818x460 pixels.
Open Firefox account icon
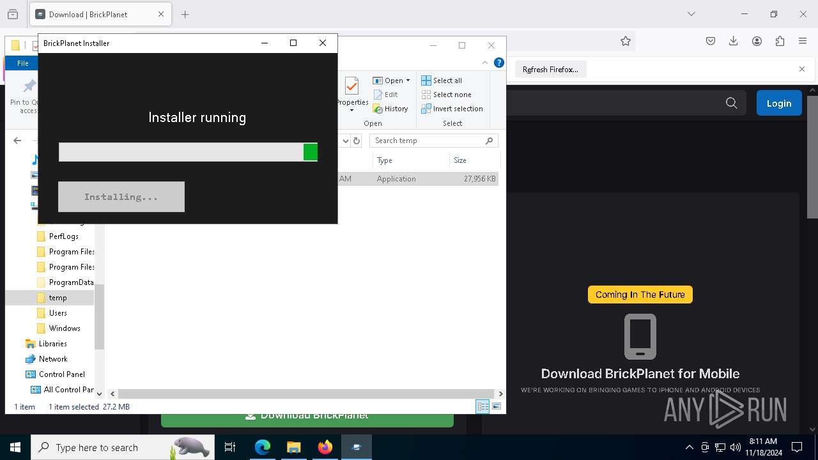pos(757,41)
